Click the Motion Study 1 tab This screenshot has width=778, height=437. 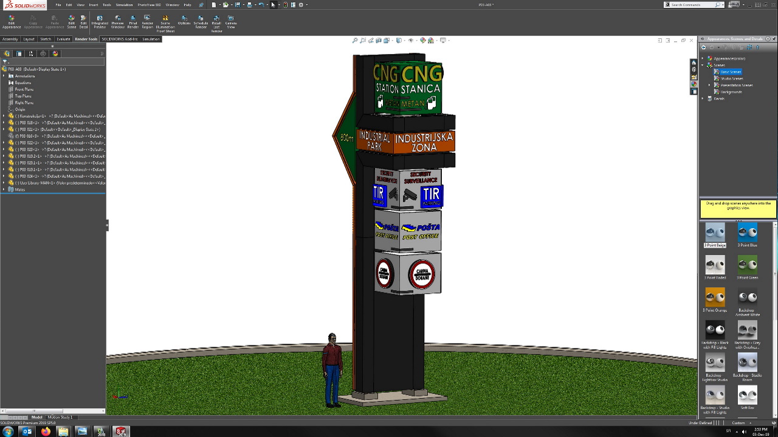(60, 417)
